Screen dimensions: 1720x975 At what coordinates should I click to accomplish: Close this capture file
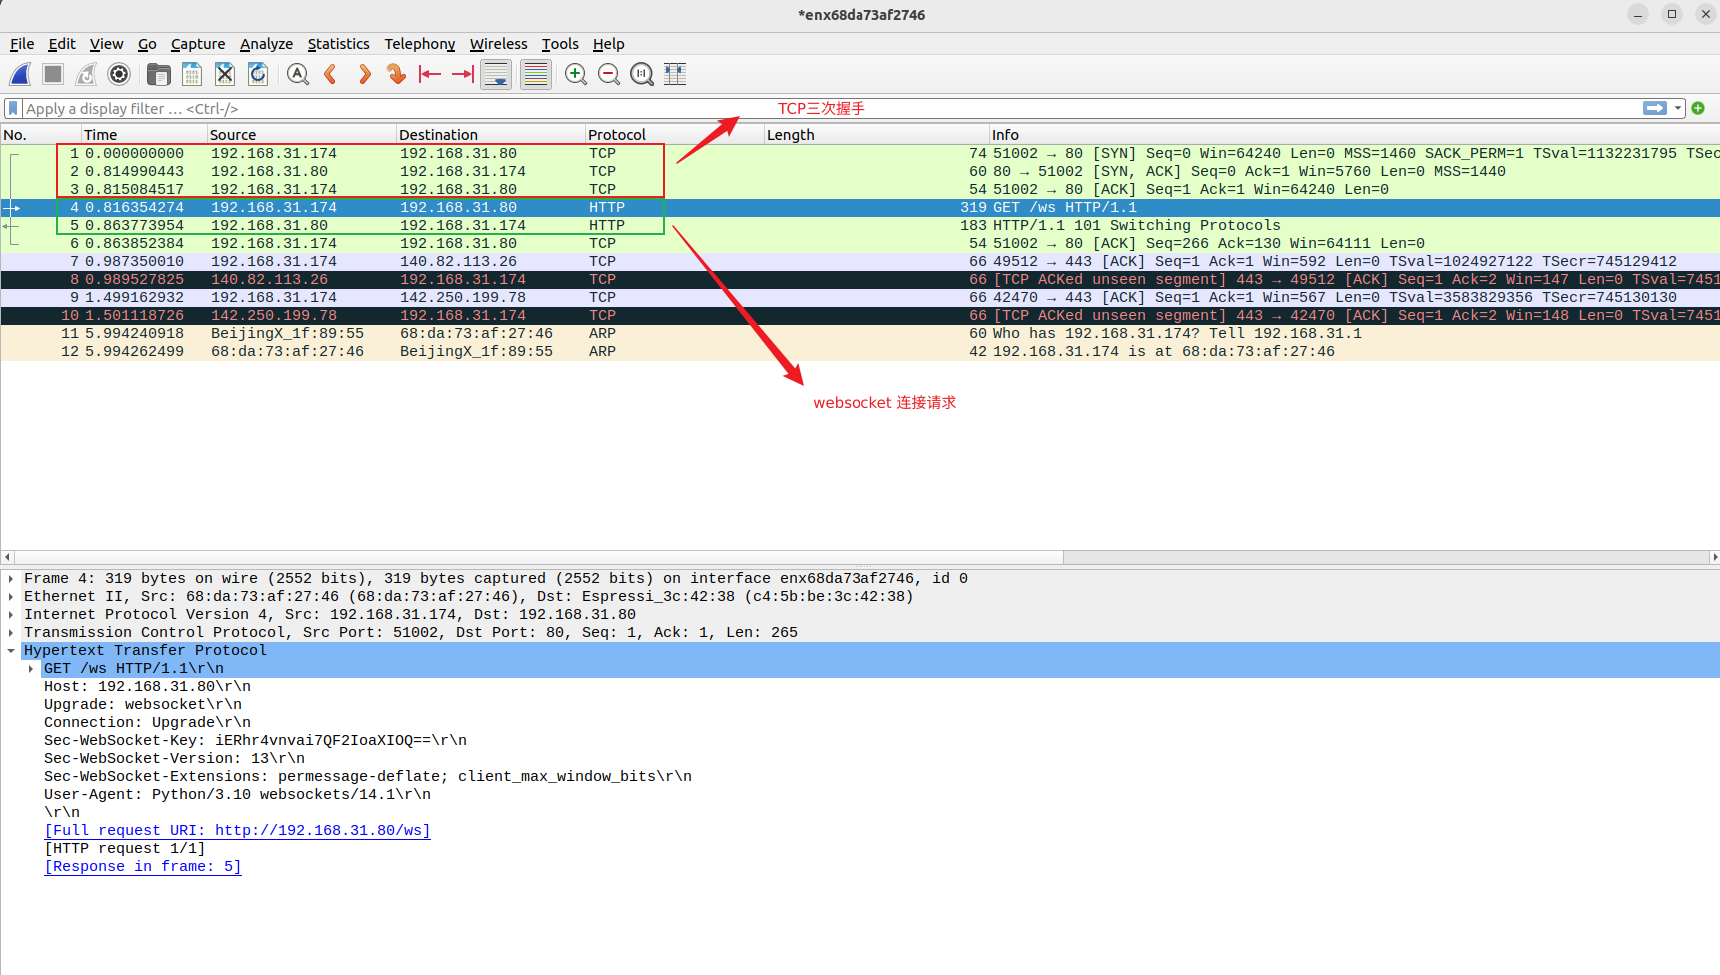pos(225,74)
